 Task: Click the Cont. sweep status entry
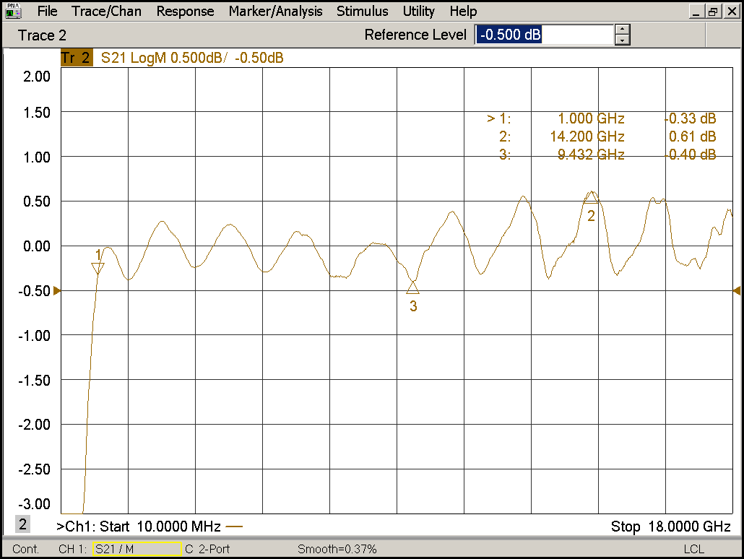[25, 549]
